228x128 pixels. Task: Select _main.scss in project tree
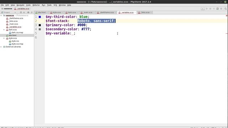coord(12,24)
